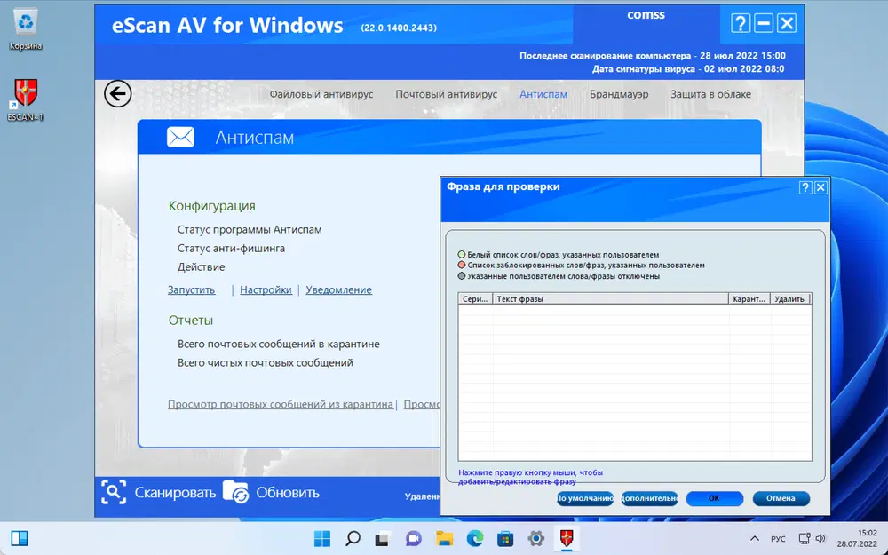The image size is (888, 555).
Task: Click the Дополнительно button
Action: click(x=650, y=498)
